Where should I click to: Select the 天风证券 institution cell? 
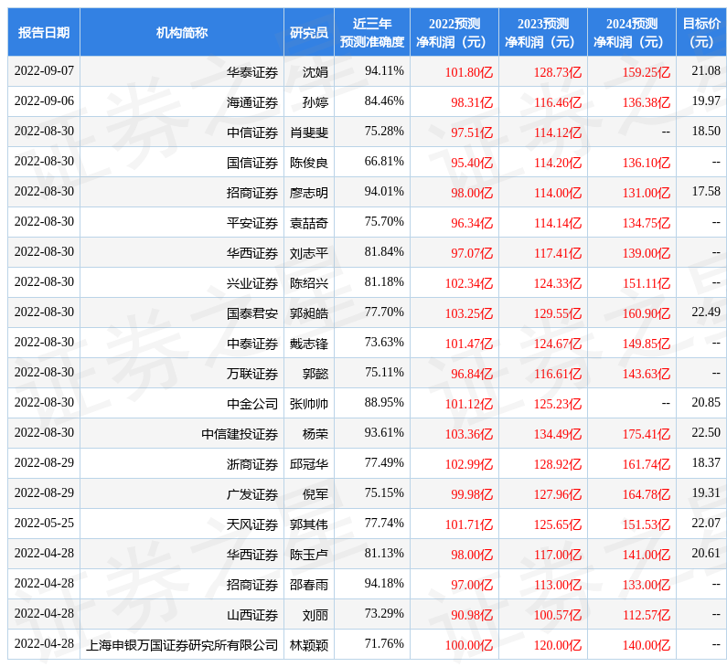pyautogui.click(x=182, y=523)
